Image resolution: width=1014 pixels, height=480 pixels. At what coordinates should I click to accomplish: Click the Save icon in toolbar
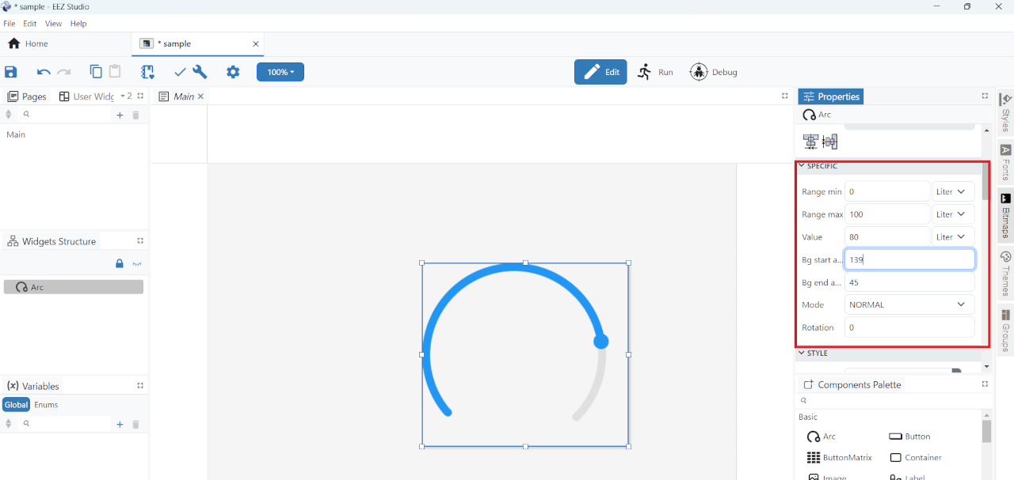tap(11, 72)
